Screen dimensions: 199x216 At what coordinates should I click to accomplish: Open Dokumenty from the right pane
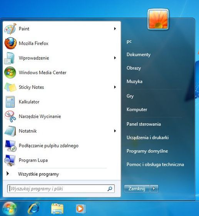pos(139,55)
